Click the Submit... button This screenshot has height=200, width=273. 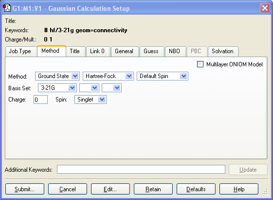pos(25,189)
